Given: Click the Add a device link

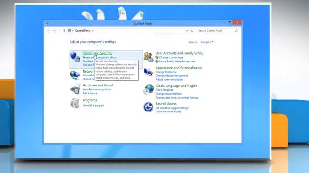Looking at the screenshot, I should click(90, 93).
